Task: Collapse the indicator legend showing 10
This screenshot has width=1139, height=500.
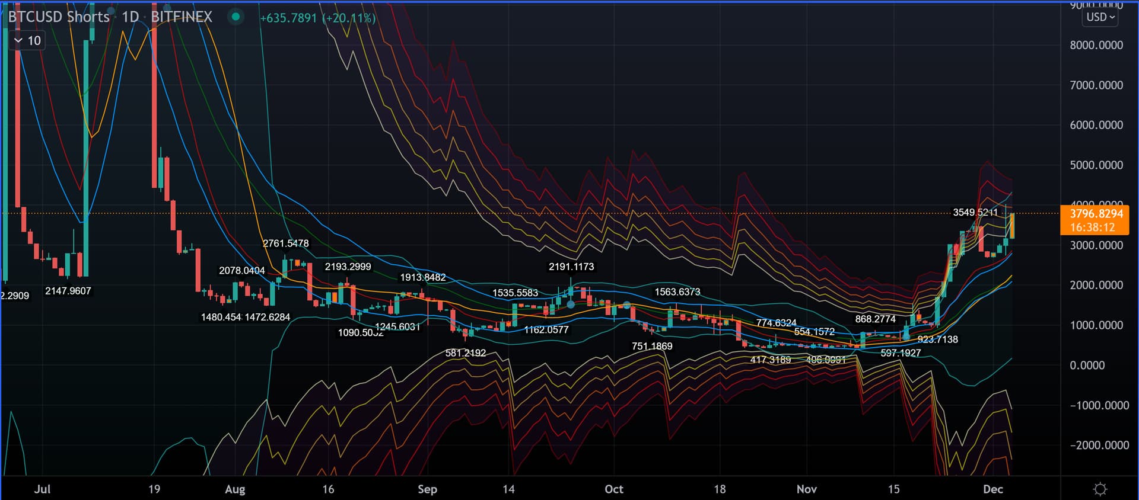Action: point(27,40)
